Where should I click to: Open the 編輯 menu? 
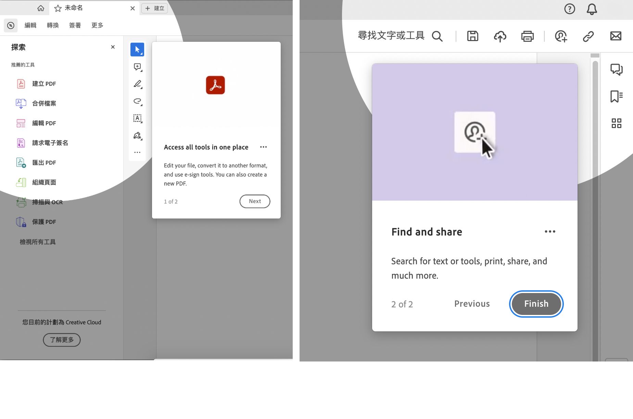tap(30, 25)
